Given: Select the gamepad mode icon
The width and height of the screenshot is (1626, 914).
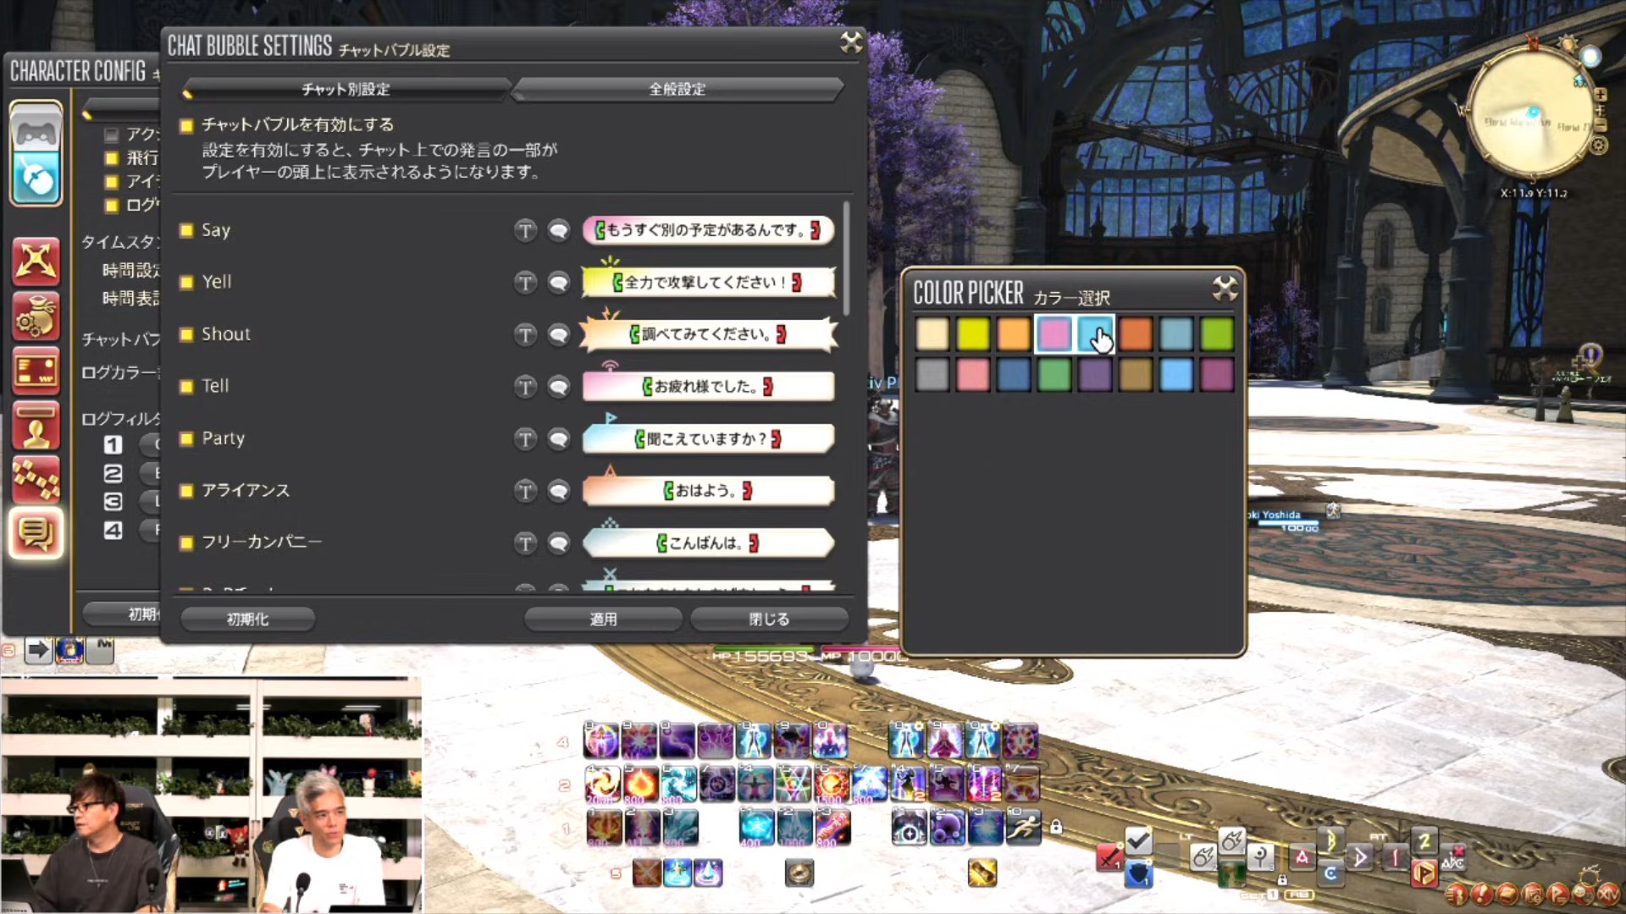Looking at the screenshot, I should pyautogui.click(x=36, y=132).
